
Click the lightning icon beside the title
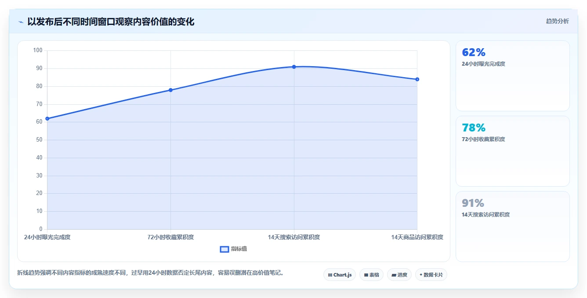coord(21,21)
